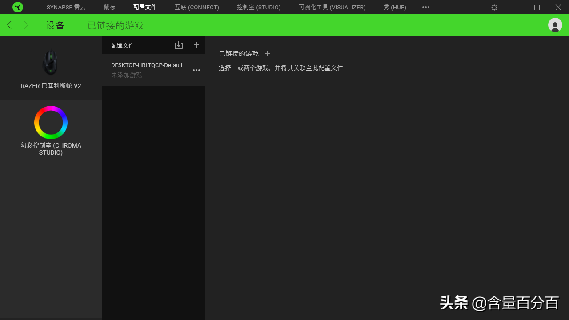Close the Synapse window
Image resolution: width=569 pixels, height=320 pixels.
click(558, 8)
